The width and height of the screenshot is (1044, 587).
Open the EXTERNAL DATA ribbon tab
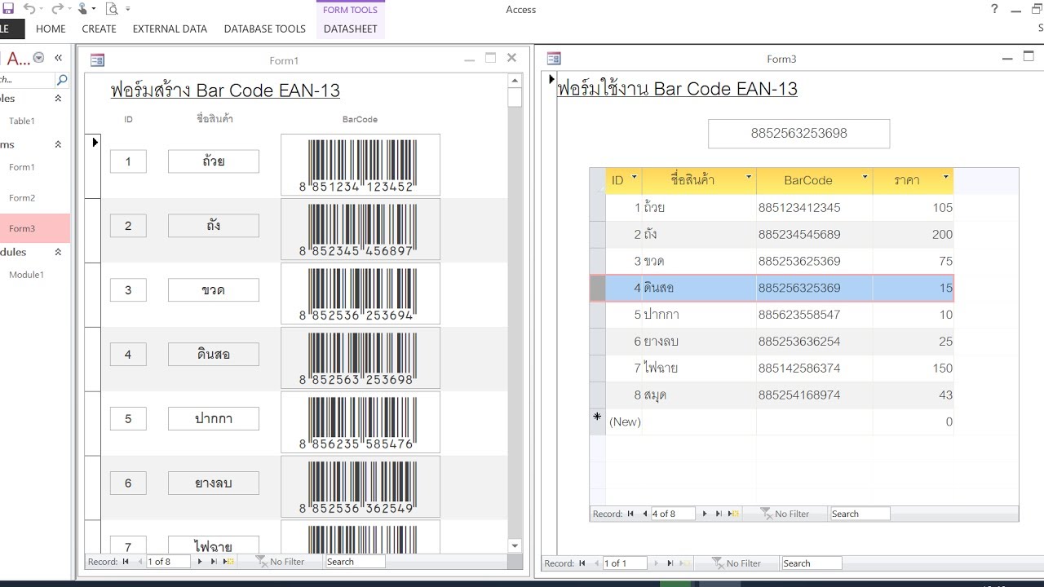click(x=170, y=29)
